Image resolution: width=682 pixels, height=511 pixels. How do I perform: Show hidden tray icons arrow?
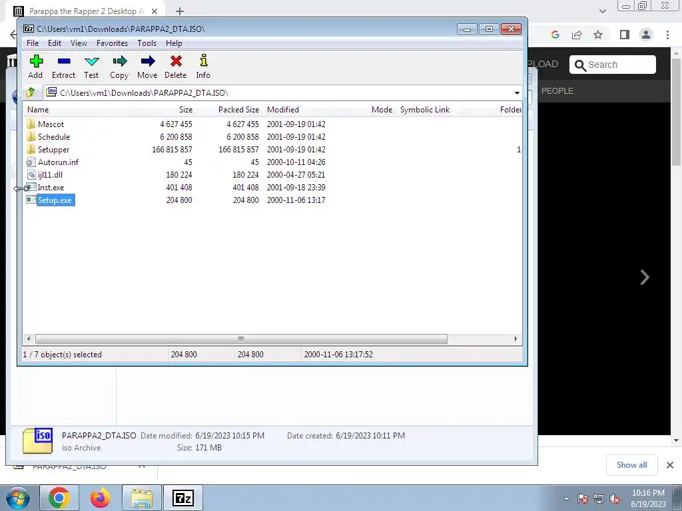coord(566,499)
